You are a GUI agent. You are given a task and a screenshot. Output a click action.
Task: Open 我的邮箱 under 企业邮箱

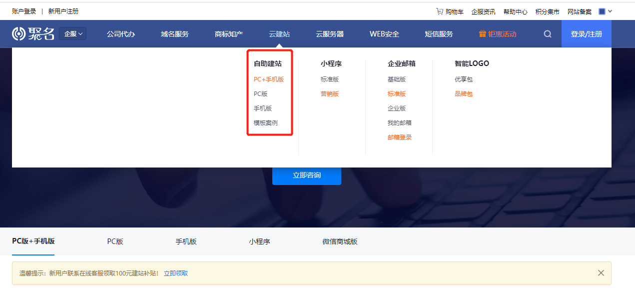point(400,123)
